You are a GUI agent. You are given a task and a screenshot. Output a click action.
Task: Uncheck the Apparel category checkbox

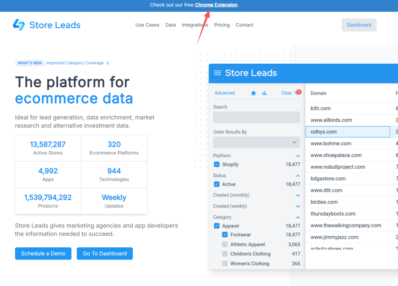pos(217,226)
